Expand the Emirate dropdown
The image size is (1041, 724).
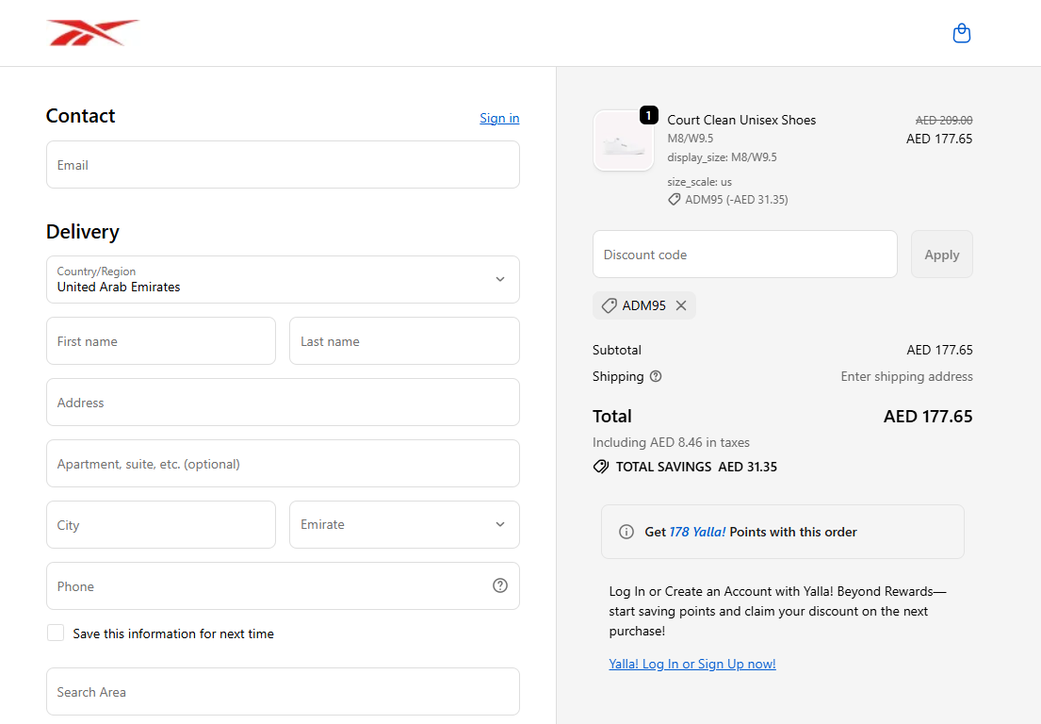tap(404, 525)
